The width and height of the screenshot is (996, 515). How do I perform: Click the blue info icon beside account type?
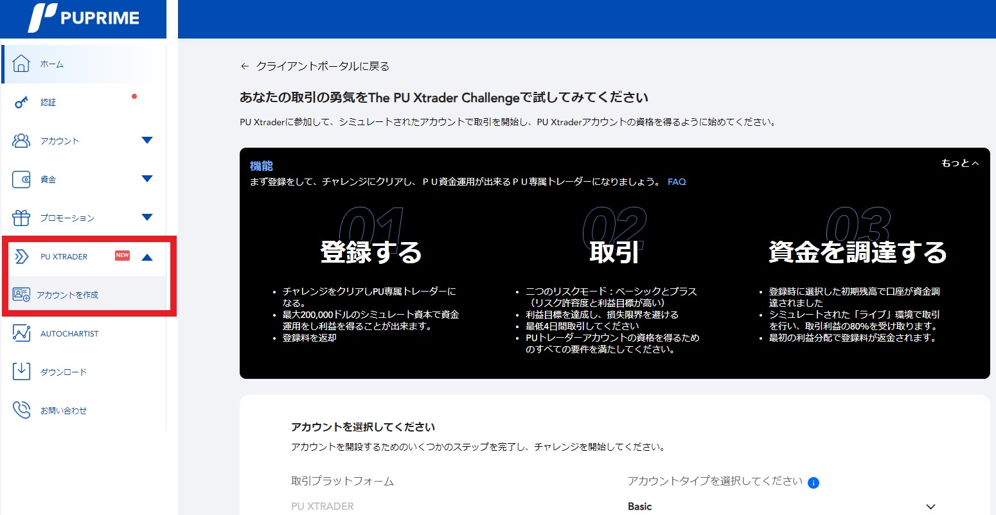coord(813,482)
